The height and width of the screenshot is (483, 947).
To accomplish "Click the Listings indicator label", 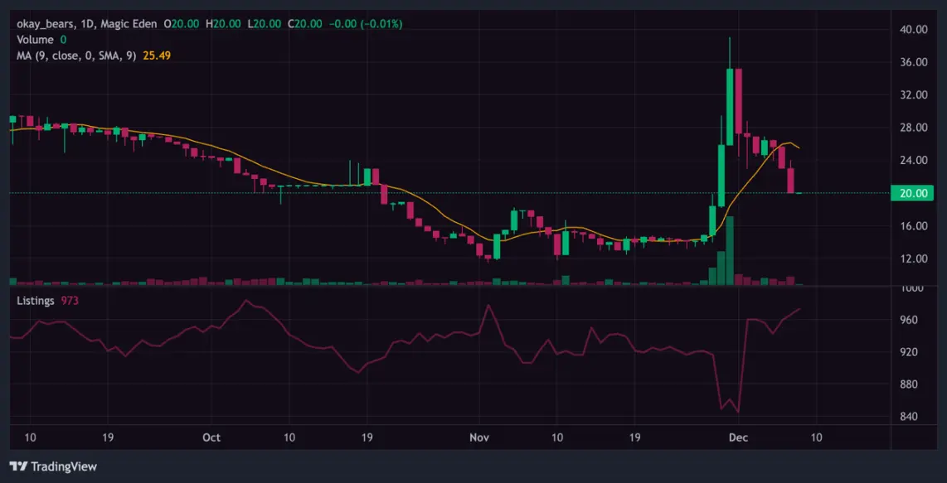I will coord(35,301).
